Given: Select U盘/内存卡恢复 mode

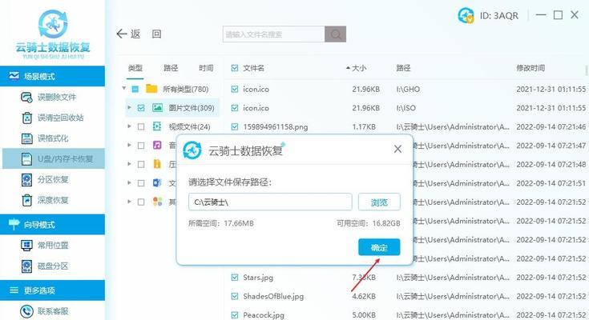Looking at the screenshot, I should (54, 158).
